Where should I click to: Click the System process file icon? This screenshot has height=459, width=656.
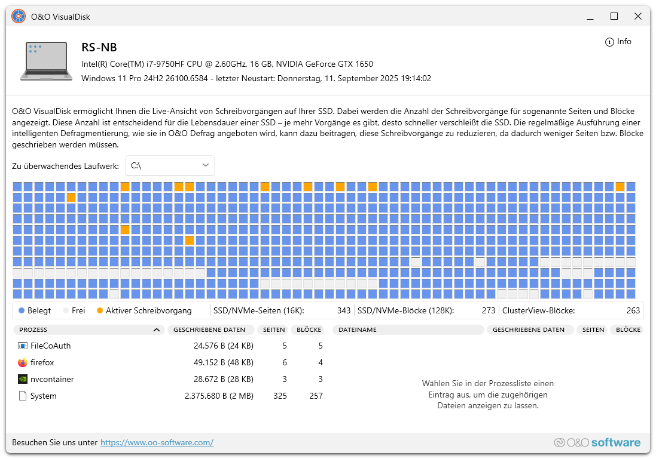[x=23, y=396]
